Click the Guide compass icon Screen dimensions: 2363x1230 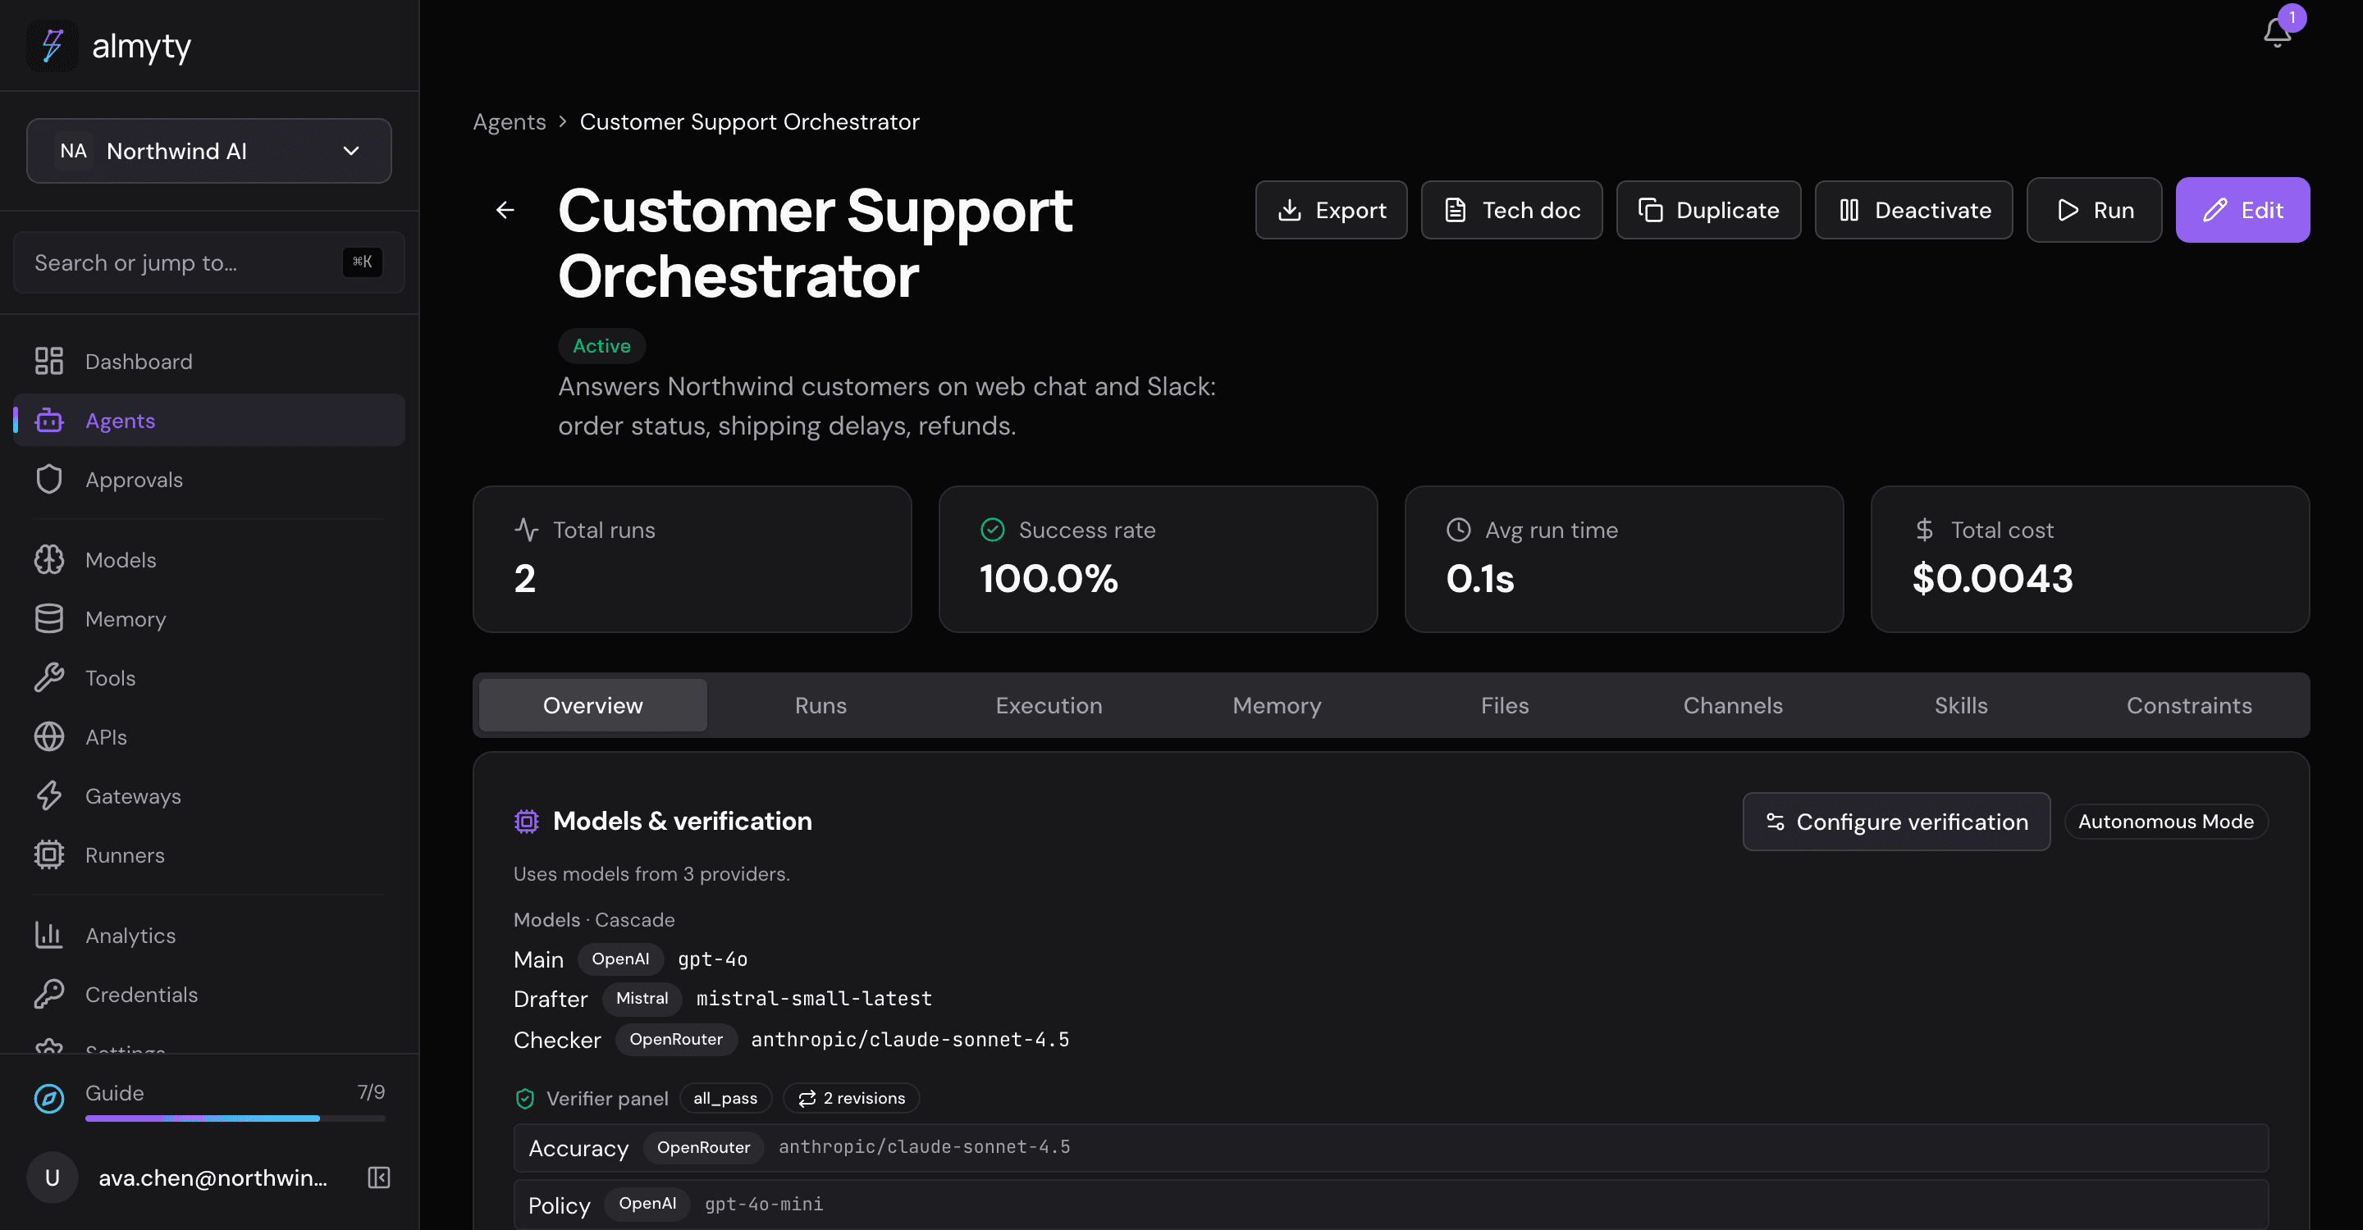click(48, 1098)
